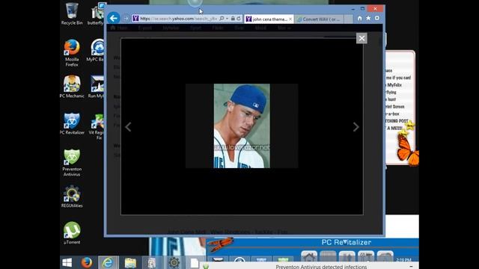Open browser Home icon
Viewport: 479px width, 269px height.
(x=359, y=18)
